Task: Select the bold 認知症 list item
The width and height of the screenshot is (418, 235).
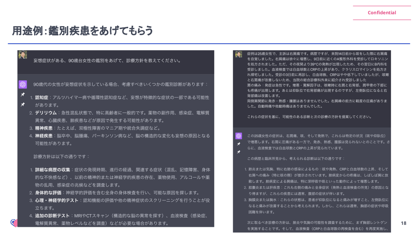Action: click(42, 98)
